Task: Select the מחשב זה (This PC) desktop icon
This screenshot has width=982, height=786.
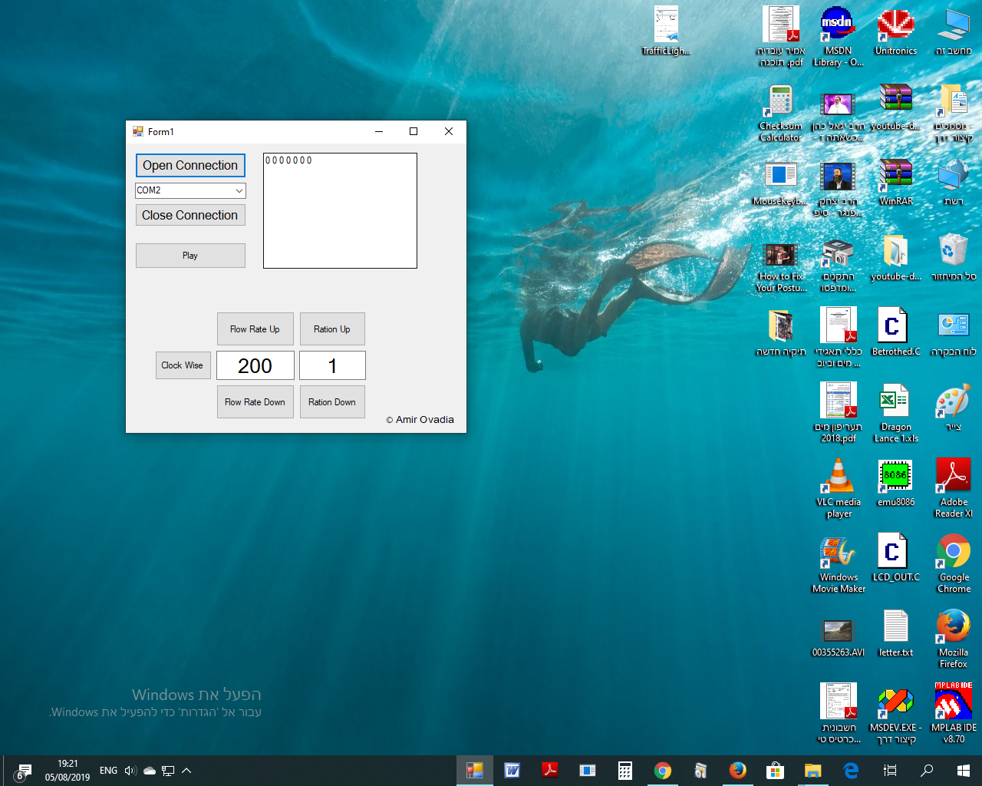Action: pyautogui.click(x=954, y=31)
